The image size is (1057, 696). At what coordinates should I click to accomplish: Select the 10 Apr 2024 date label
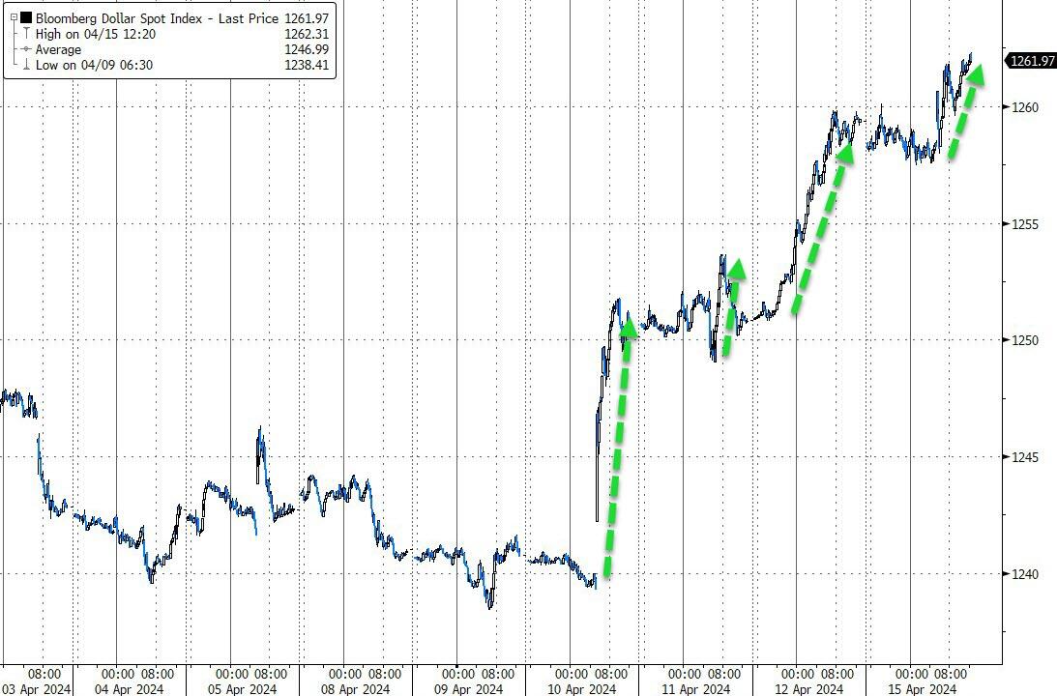(582, 688)
